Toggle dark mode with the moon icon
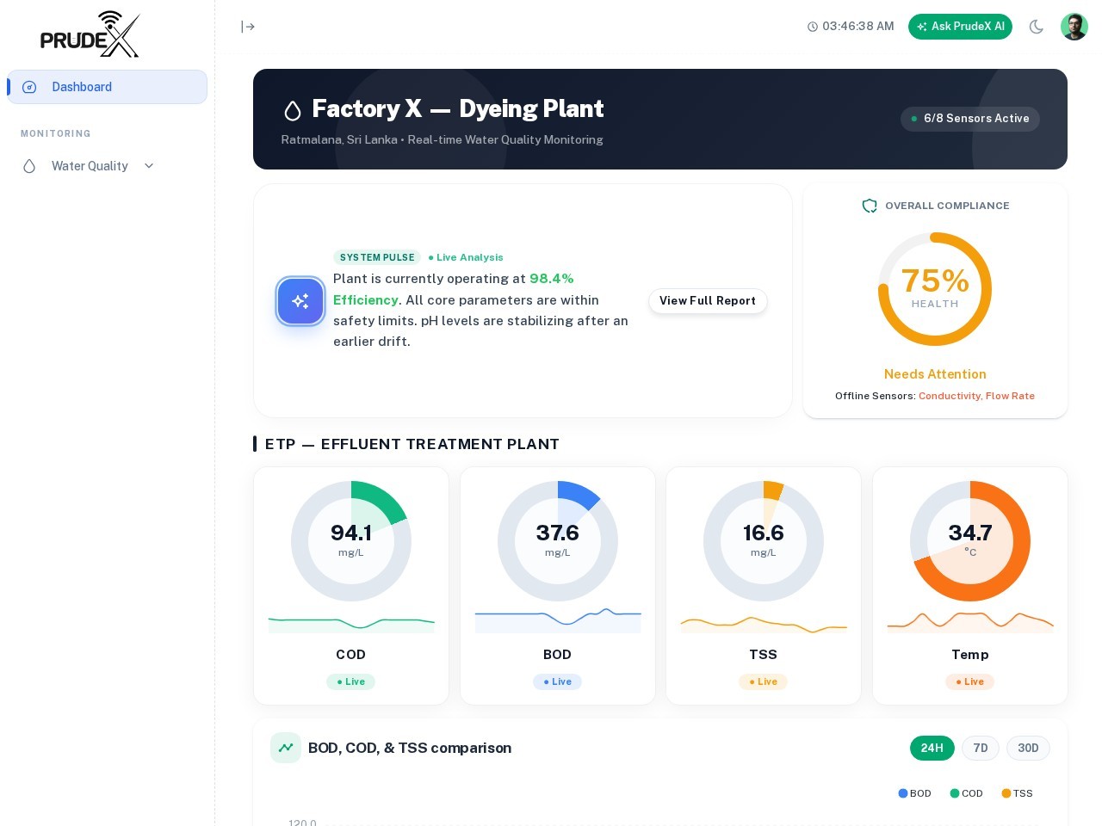1102x826 pixels. [1037, 27]
